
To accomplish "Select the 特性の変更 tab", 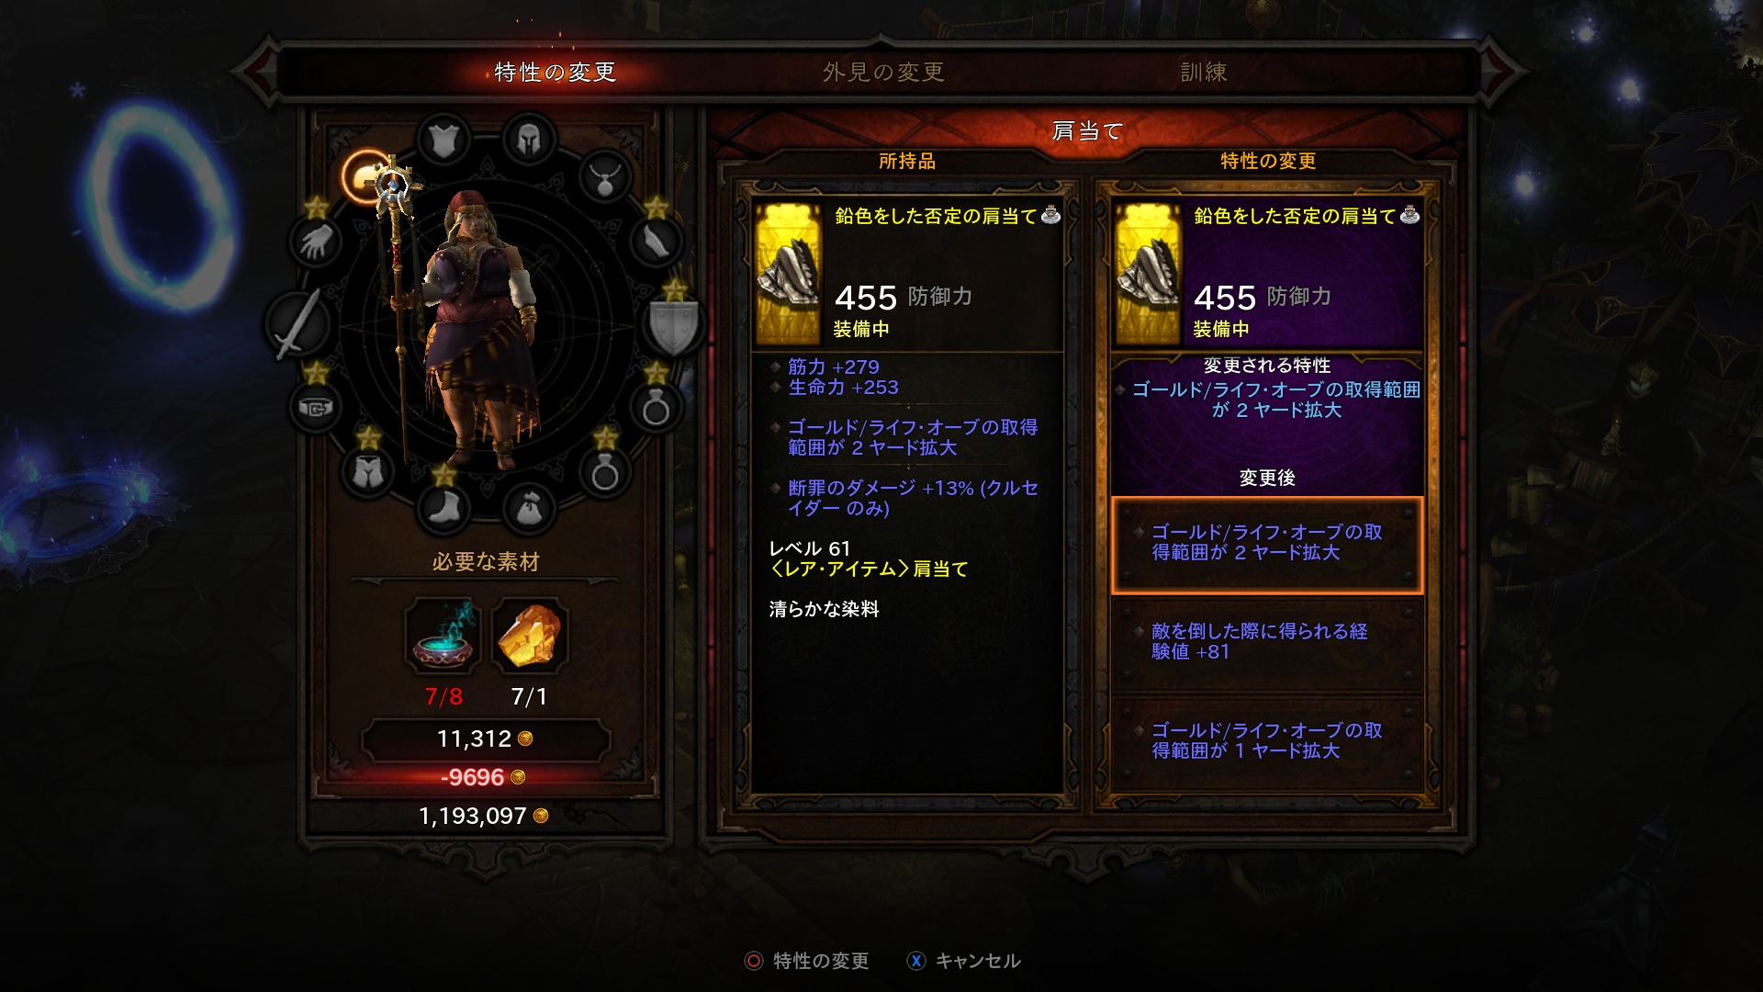I will click(555, 72).
